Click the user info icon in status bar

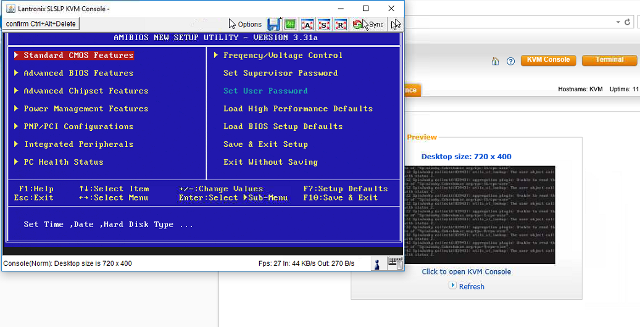[377, 263]
